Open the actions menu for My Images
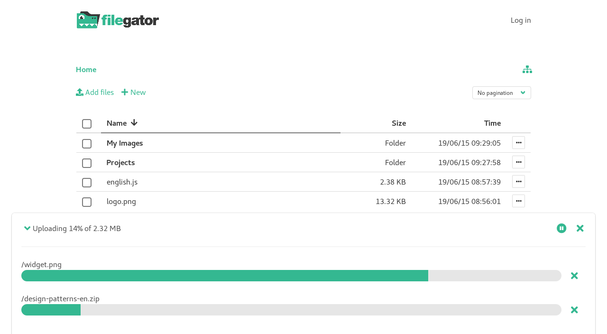 click(x=518, y=142)
